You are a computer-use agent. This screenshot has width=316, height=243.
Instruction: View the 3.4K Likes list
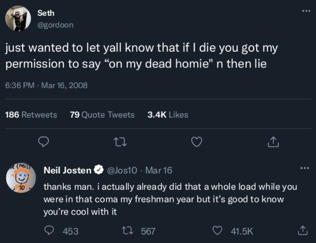[x=167, y=115]
